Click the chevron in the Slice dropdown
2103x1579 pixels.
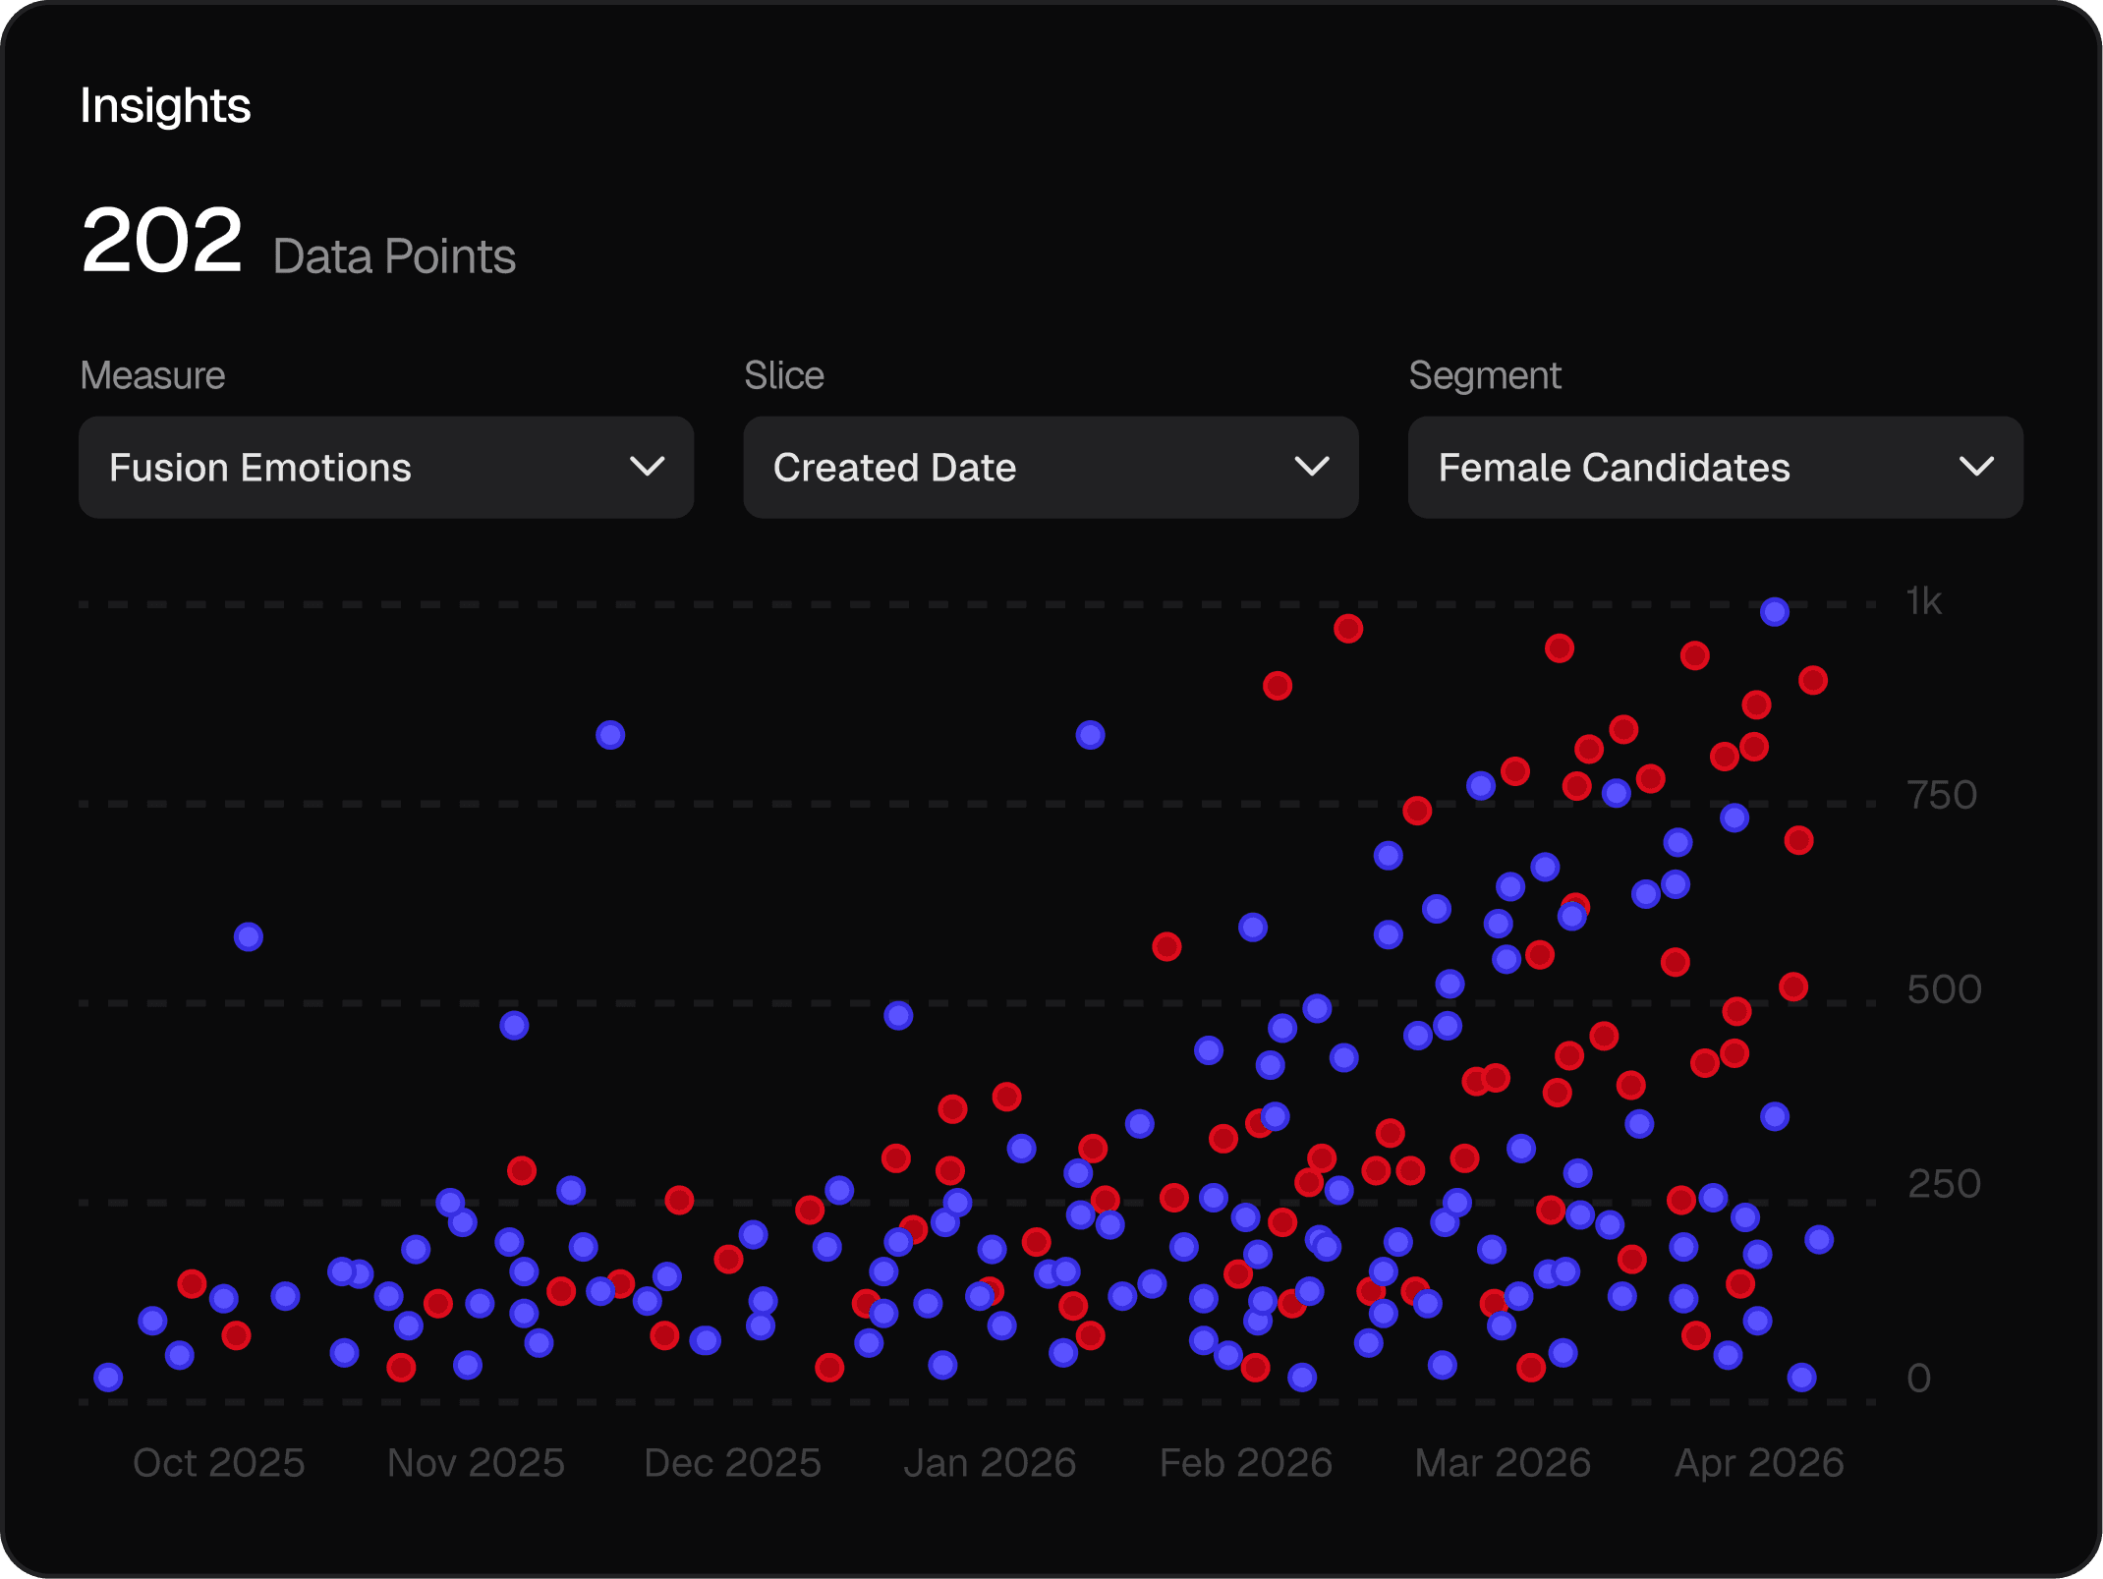[1311, 467]
